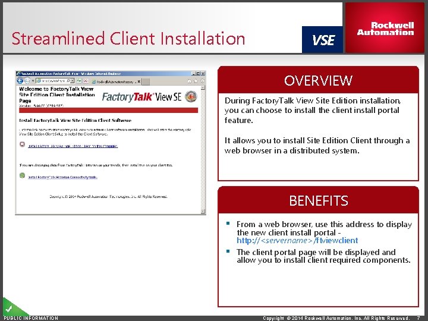
Task: Click Install FactoryTalk Historian Connectivity tools link
Action: pyautogui.click(x=63, y=177)
